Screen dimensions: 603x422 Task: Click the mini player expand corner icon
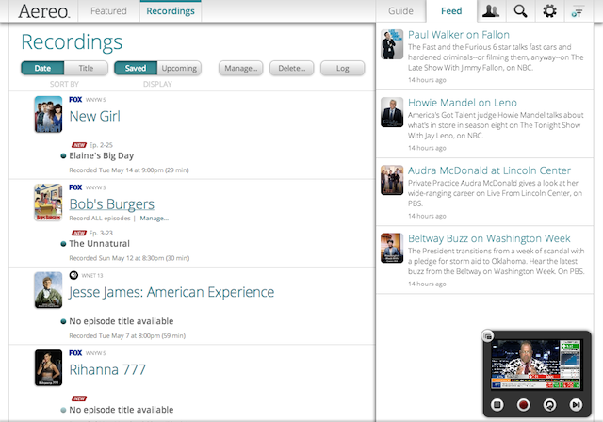488,336
